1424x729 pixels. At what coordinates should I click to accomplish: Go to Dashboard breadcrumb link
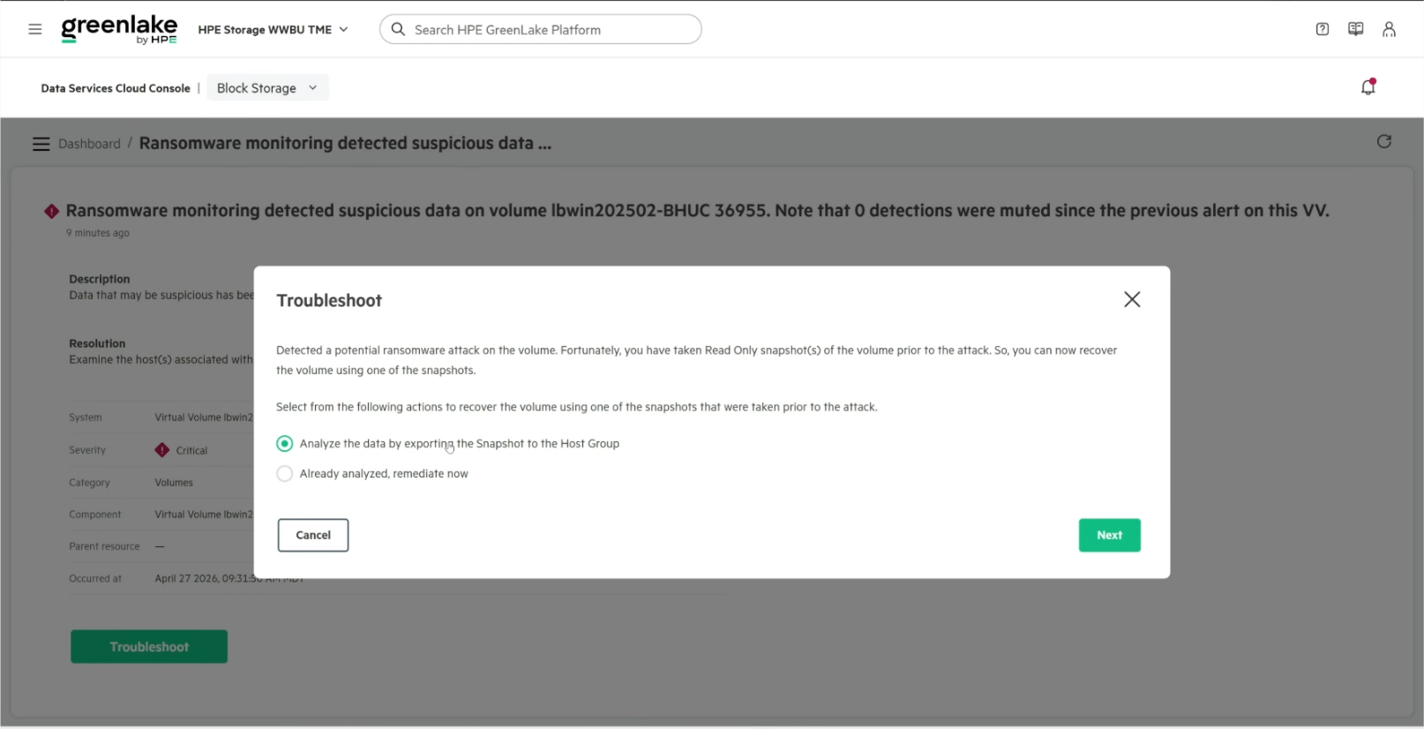pos(89,144)
